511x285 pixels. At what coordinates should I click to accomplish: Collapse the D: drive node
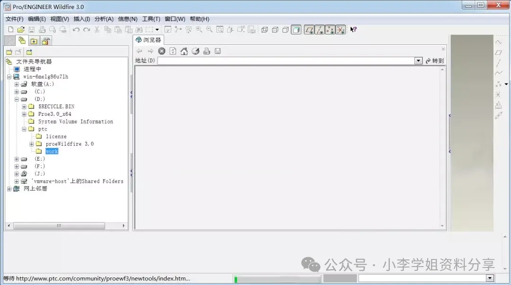(17, 99)
